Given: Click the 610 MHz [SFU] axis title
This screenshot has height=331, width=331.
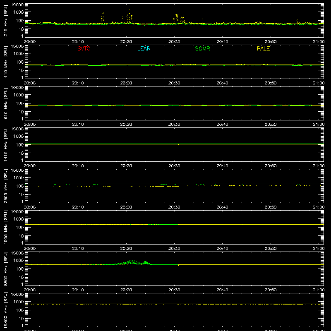Looking at the screenshot, I should click(x=5, y=103).
